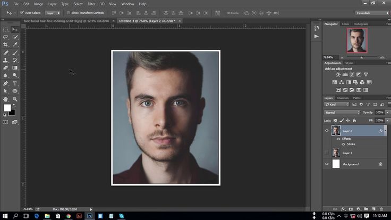Switch to the Channels tab
The height and width of the screenshot is (220, 391).
tap(343, 98)
